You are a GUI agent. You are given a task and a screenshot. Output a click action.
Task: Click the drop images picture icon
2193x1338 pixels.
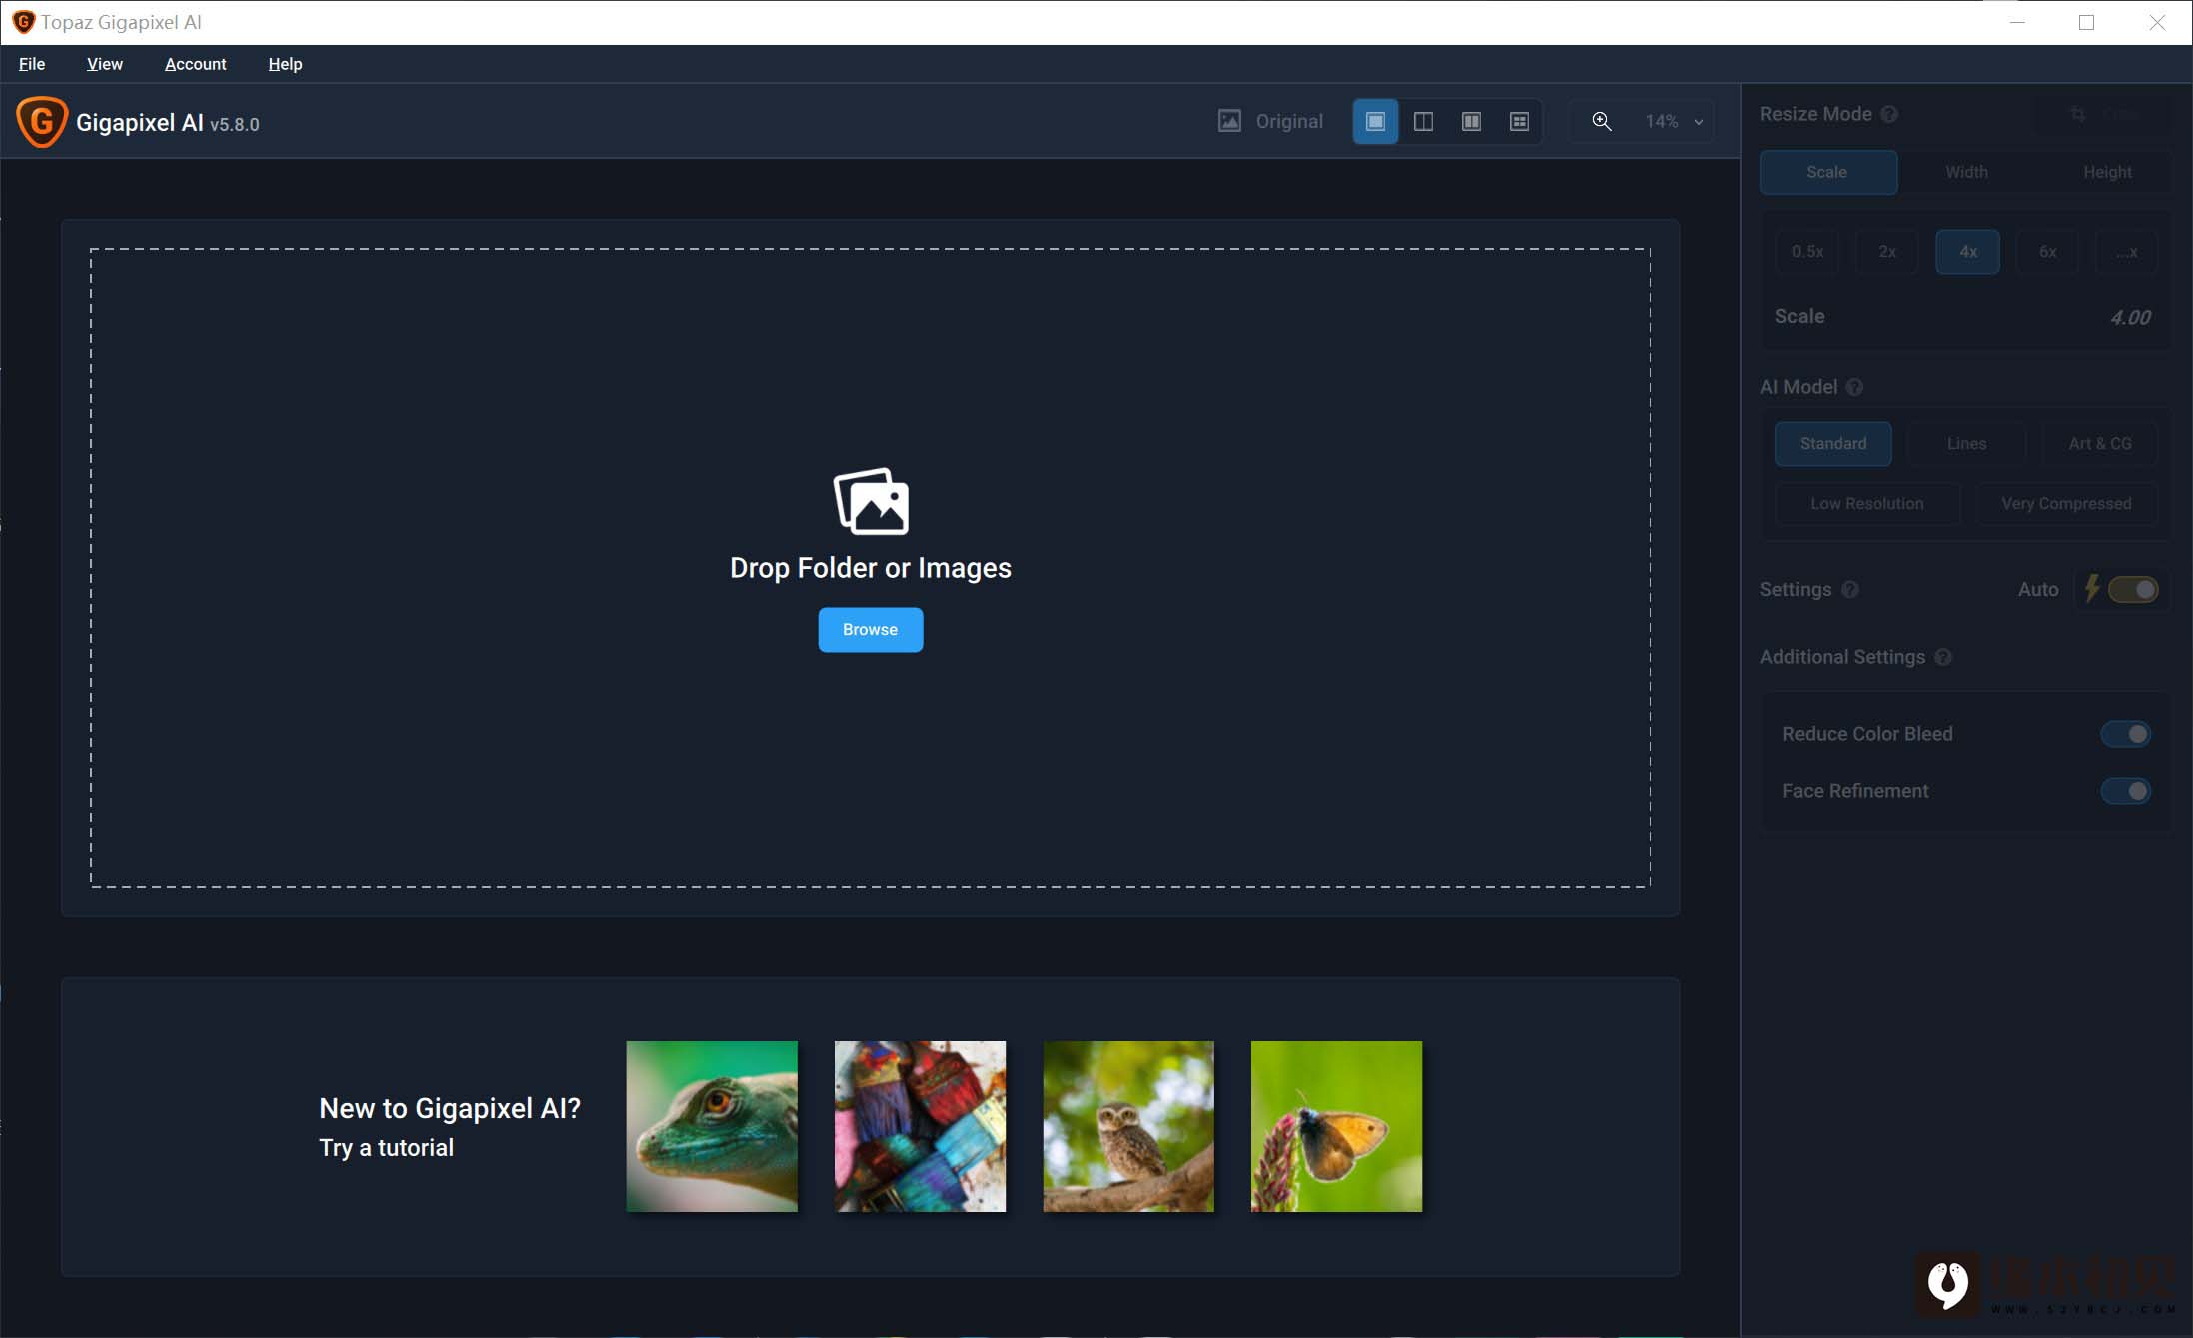tap(871, 501)
